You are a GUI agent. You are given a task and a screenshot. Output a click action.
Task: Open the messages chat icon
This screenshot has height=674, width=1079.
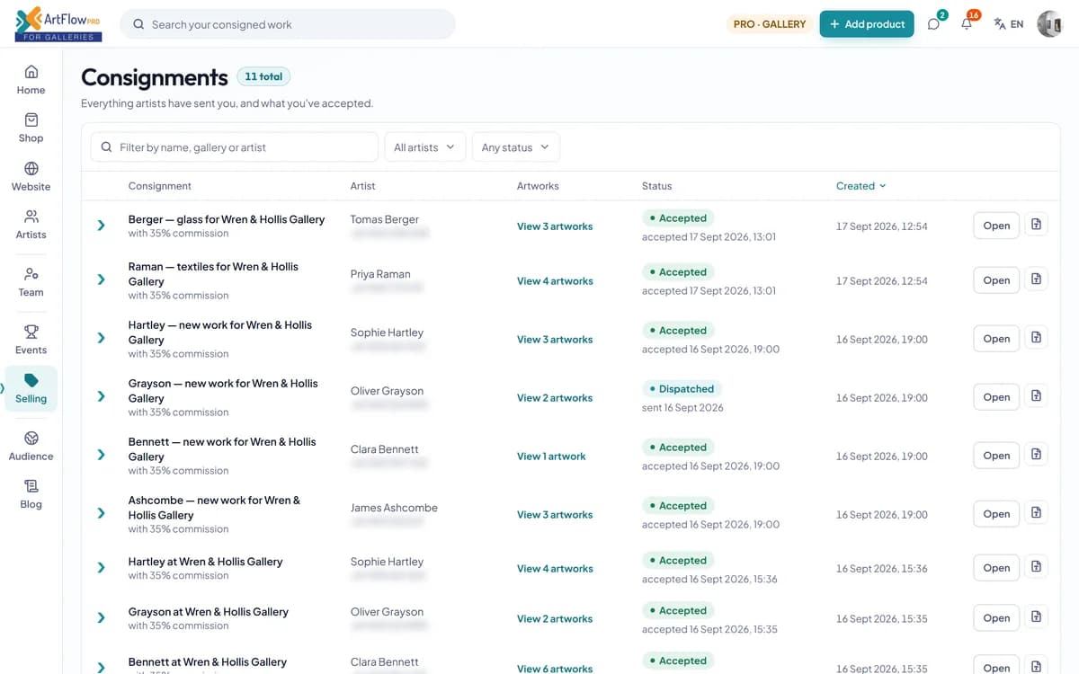click(x=934, y=24)
